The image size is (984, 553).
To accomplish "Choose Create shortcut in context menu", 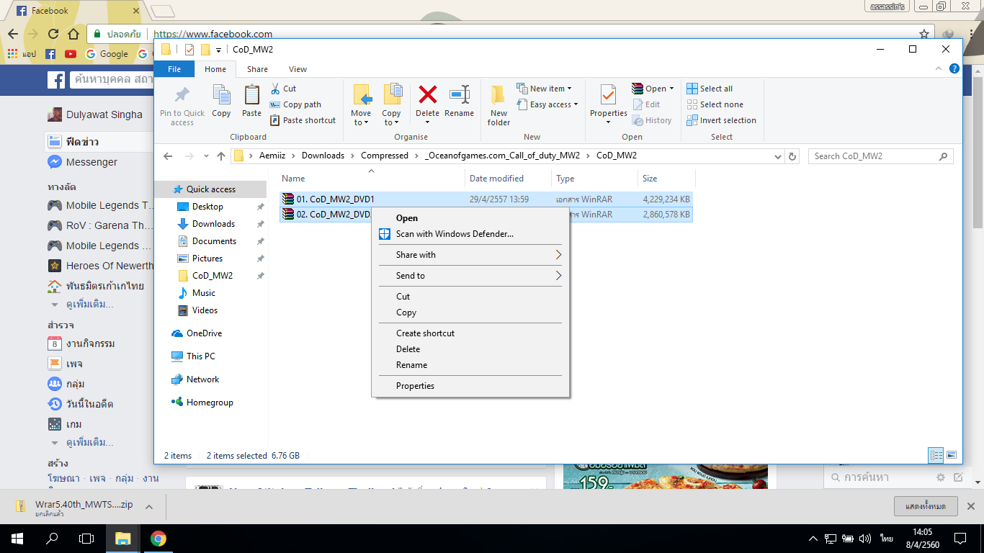I will (x=470, y=333).
